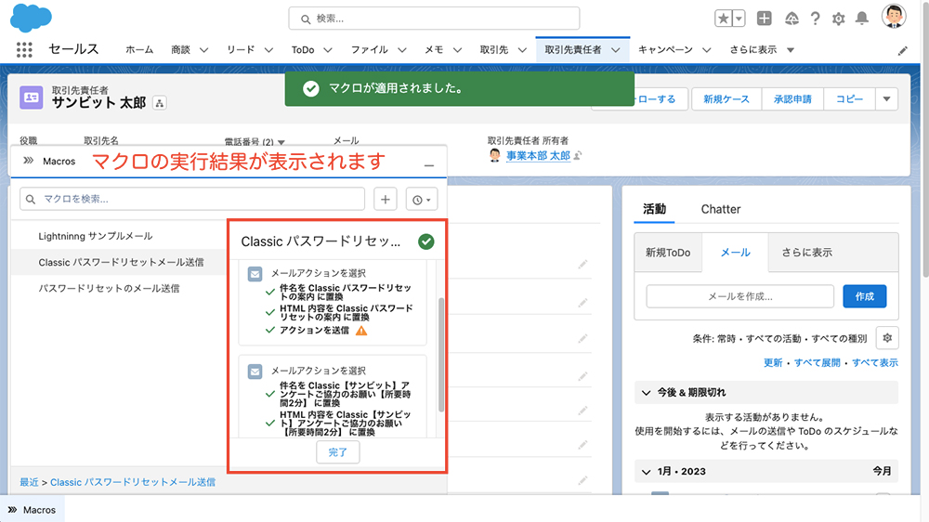Collapse the 今後 & 期限切れ section

(647, 392)
